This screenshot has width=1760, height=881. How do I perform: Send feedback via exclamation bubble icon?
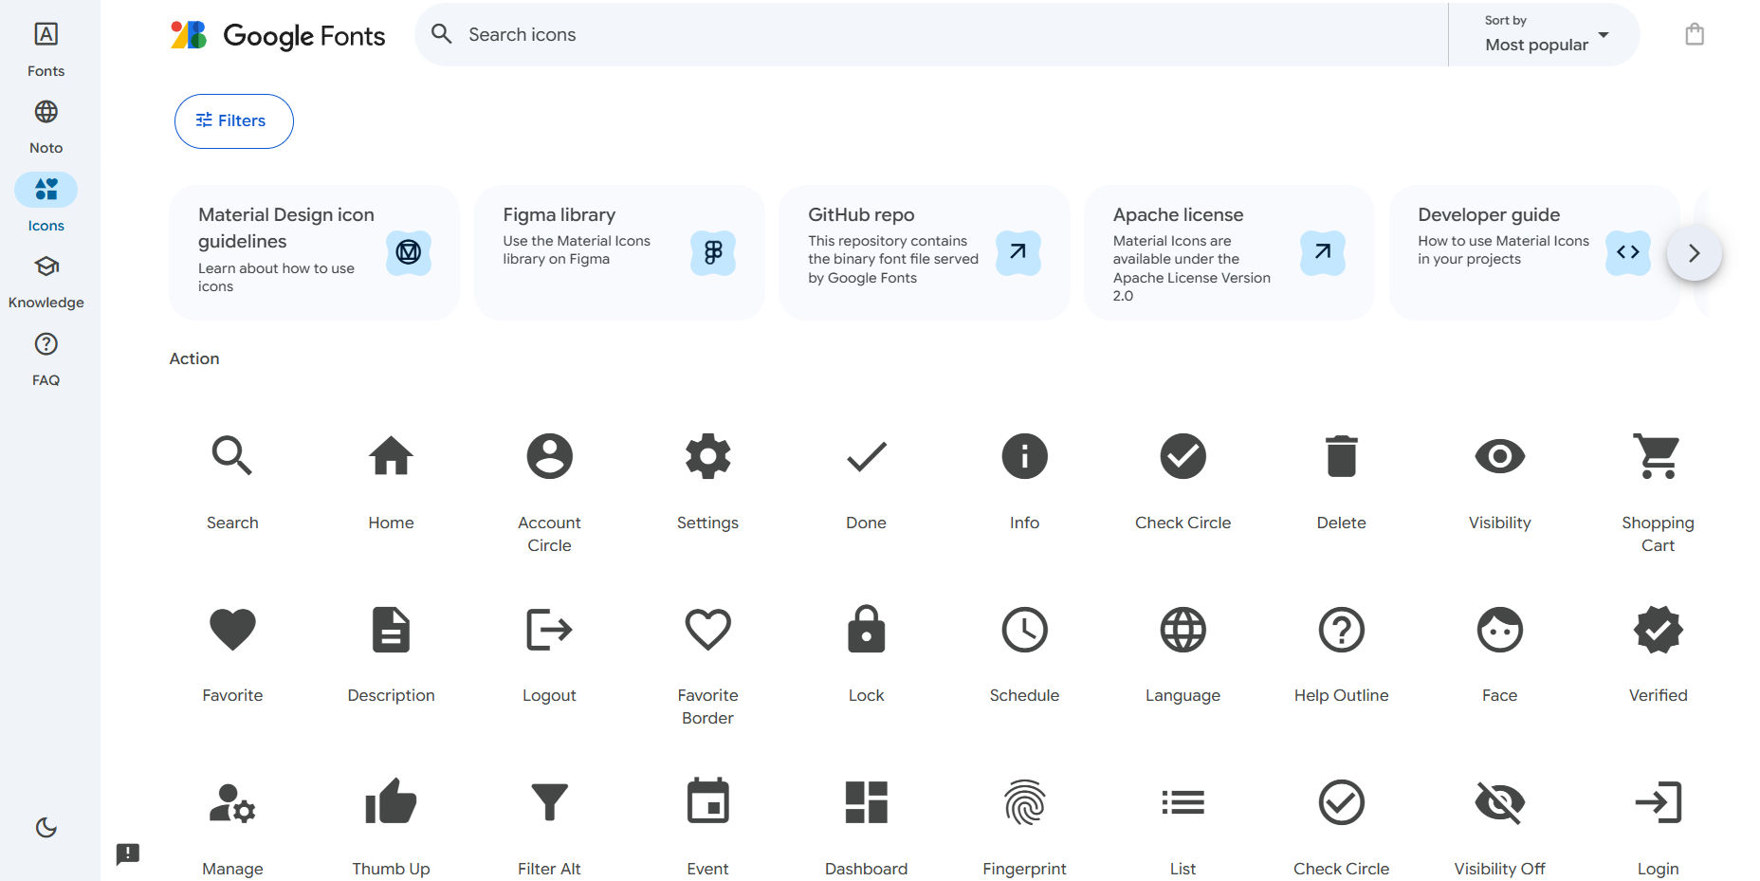tap(128, 854)
